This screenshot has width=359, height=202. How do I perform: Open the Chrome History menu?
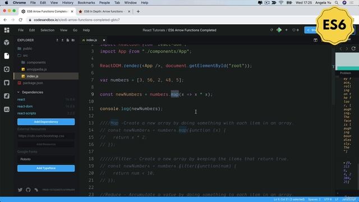(x=67, y=3)
